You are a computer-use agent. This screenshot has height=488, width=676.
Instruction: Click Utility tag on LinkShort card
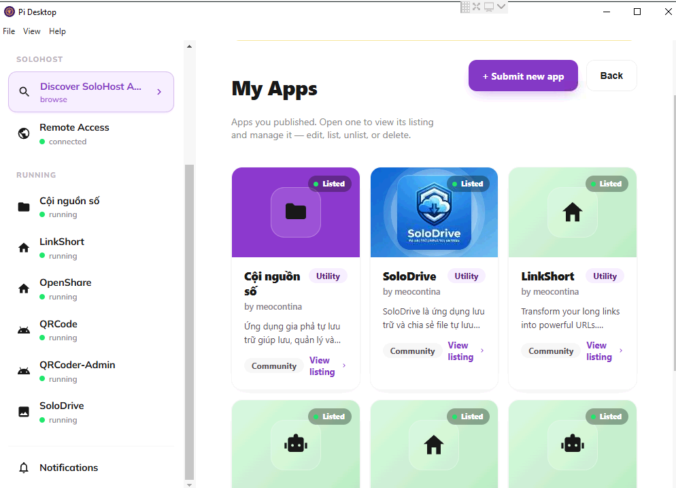(x=605, y=276)
